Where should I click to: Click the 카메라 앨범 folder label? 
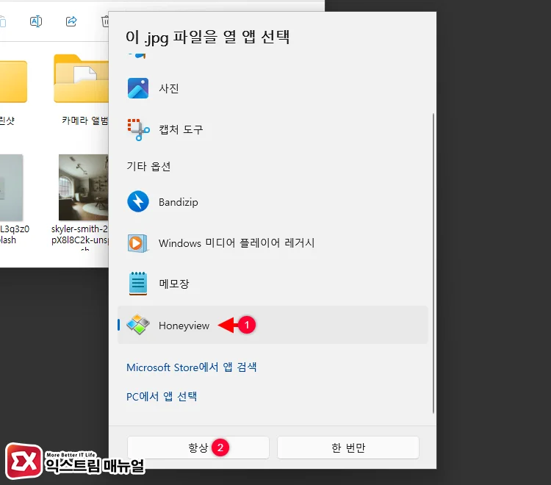[85, 121]
